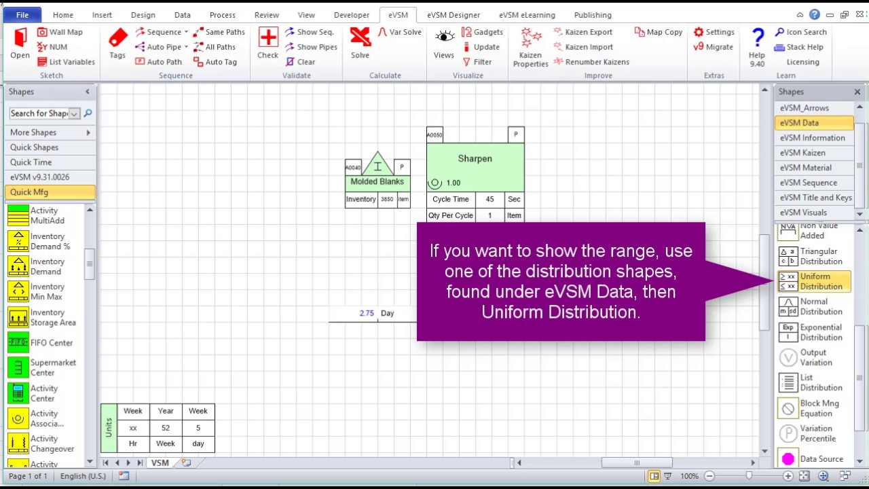Image resolution: width=869 pixels, height=489 pixels.
Task: Click the Migrate command
Action: [713, 47]
